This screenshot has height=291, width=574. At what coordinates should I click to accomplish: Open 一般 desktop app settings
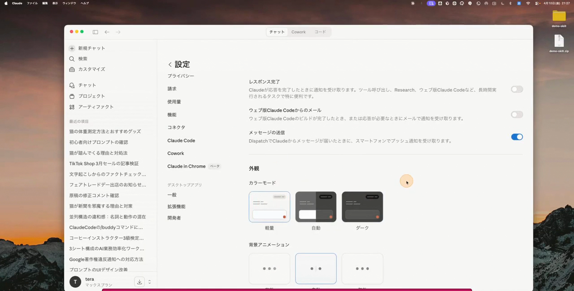[172, 195]
